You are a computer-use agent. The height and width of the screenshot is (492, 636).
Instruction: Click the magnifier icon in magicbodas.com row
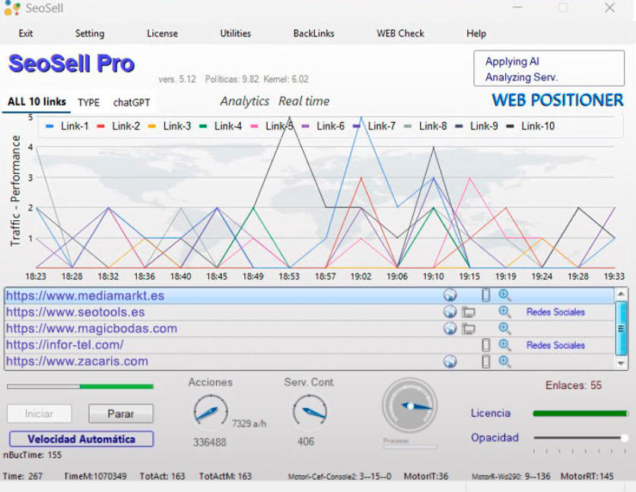[504, 328]
